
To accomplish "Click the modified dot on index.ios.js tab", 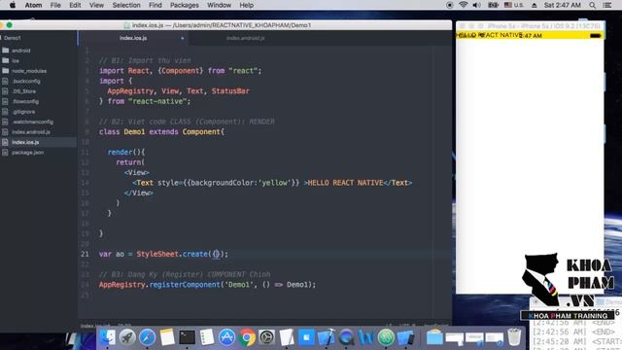I will pyautogui.click(x=183, y=39).
